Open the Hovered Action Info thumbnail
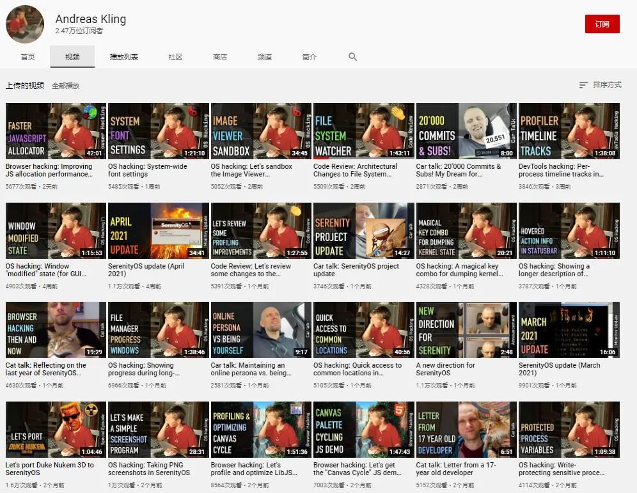The image size is (637, 493). click(x=569, y=231)
